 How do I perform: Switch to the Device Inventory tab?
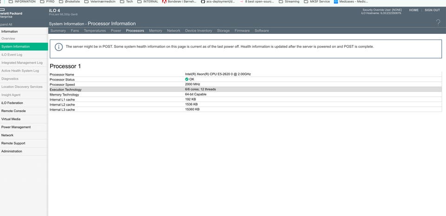click(198, 31)
